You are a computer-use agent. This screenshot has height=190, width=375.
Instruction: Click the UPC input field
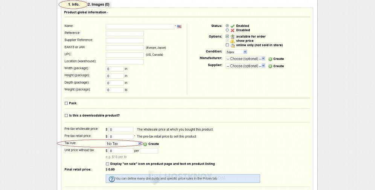click(x=125, y=55)
